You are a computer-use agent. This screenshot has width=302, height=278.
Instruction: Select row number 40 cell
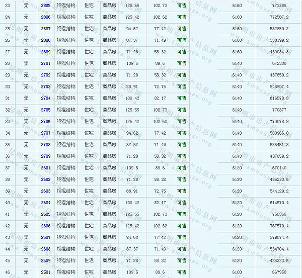[x=8, y=202]
